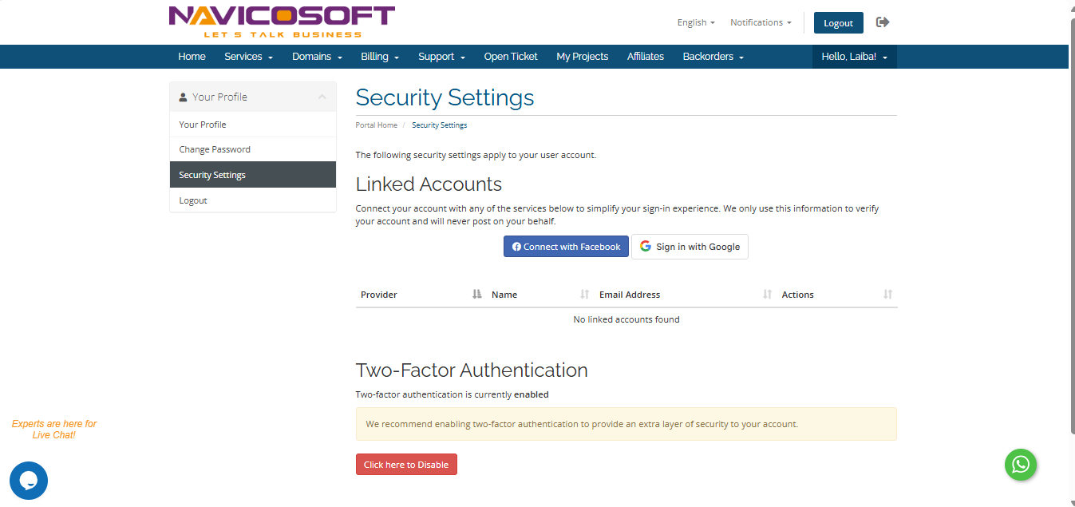Sort table by Email Address icon
Viewport: 1075px width, 507px height.
[767, 295]
